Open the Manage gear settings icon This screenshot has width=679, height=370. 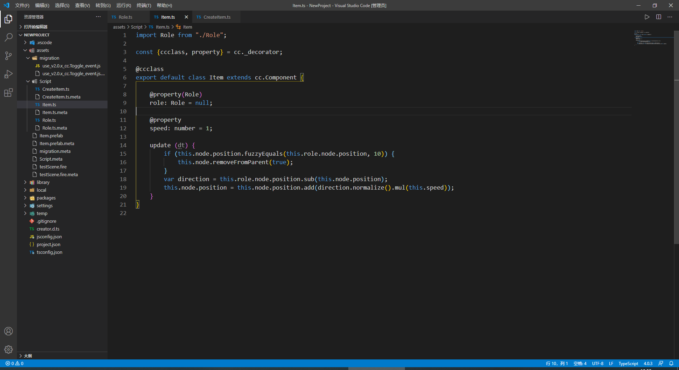pos(8,350)
